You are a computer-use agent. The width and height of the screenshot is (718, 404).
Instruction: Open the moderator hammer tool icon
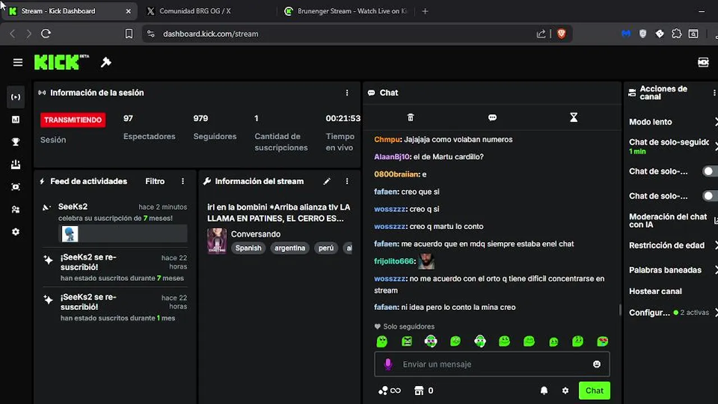pos(105,62)
